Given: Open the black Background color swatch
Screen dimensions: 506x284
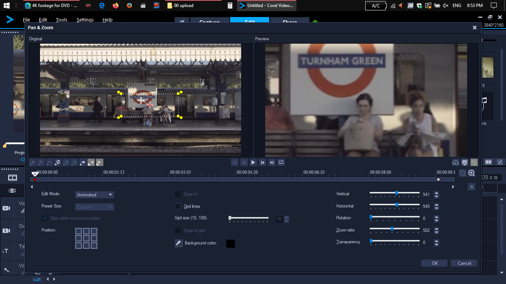Looking at the screenshot, I should point(230,243).
